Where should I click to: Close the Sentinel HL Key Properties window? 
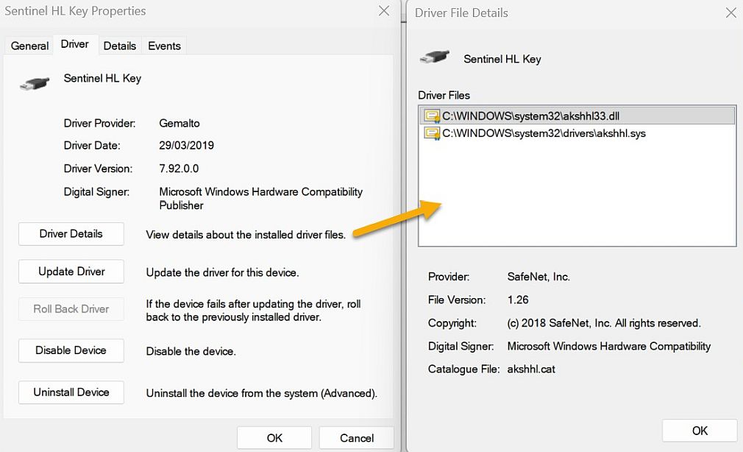pyautogui.click(x=384, y=11)
